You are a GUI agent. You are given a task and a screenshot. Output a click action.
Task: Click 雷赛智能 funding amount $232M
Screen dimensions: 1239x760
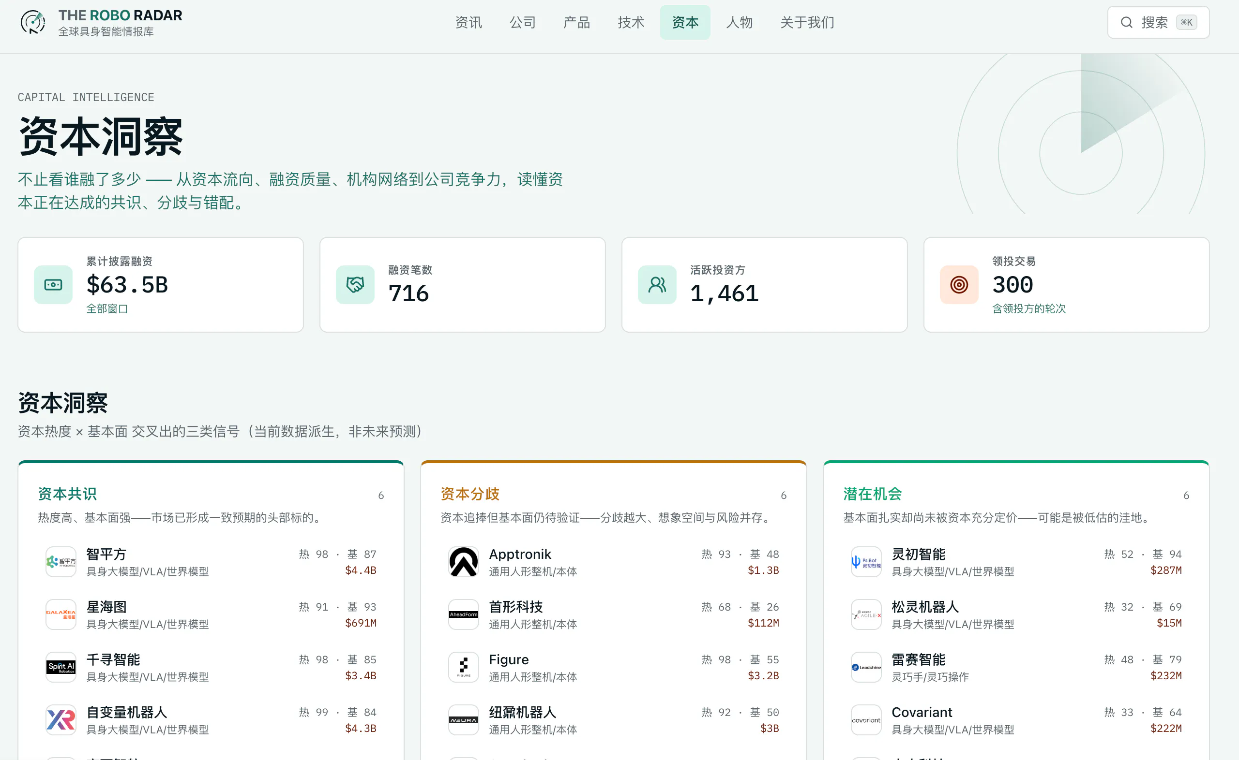point(1166,676)
